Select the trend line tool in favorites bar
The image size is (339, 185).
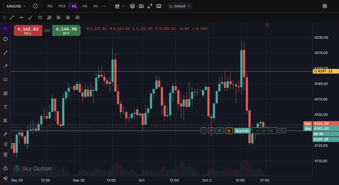pos(12,17)
